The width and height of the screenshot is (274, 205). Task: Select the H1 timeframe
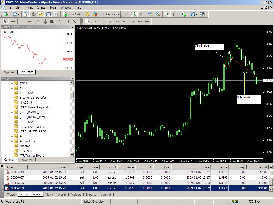pos(117,21)
